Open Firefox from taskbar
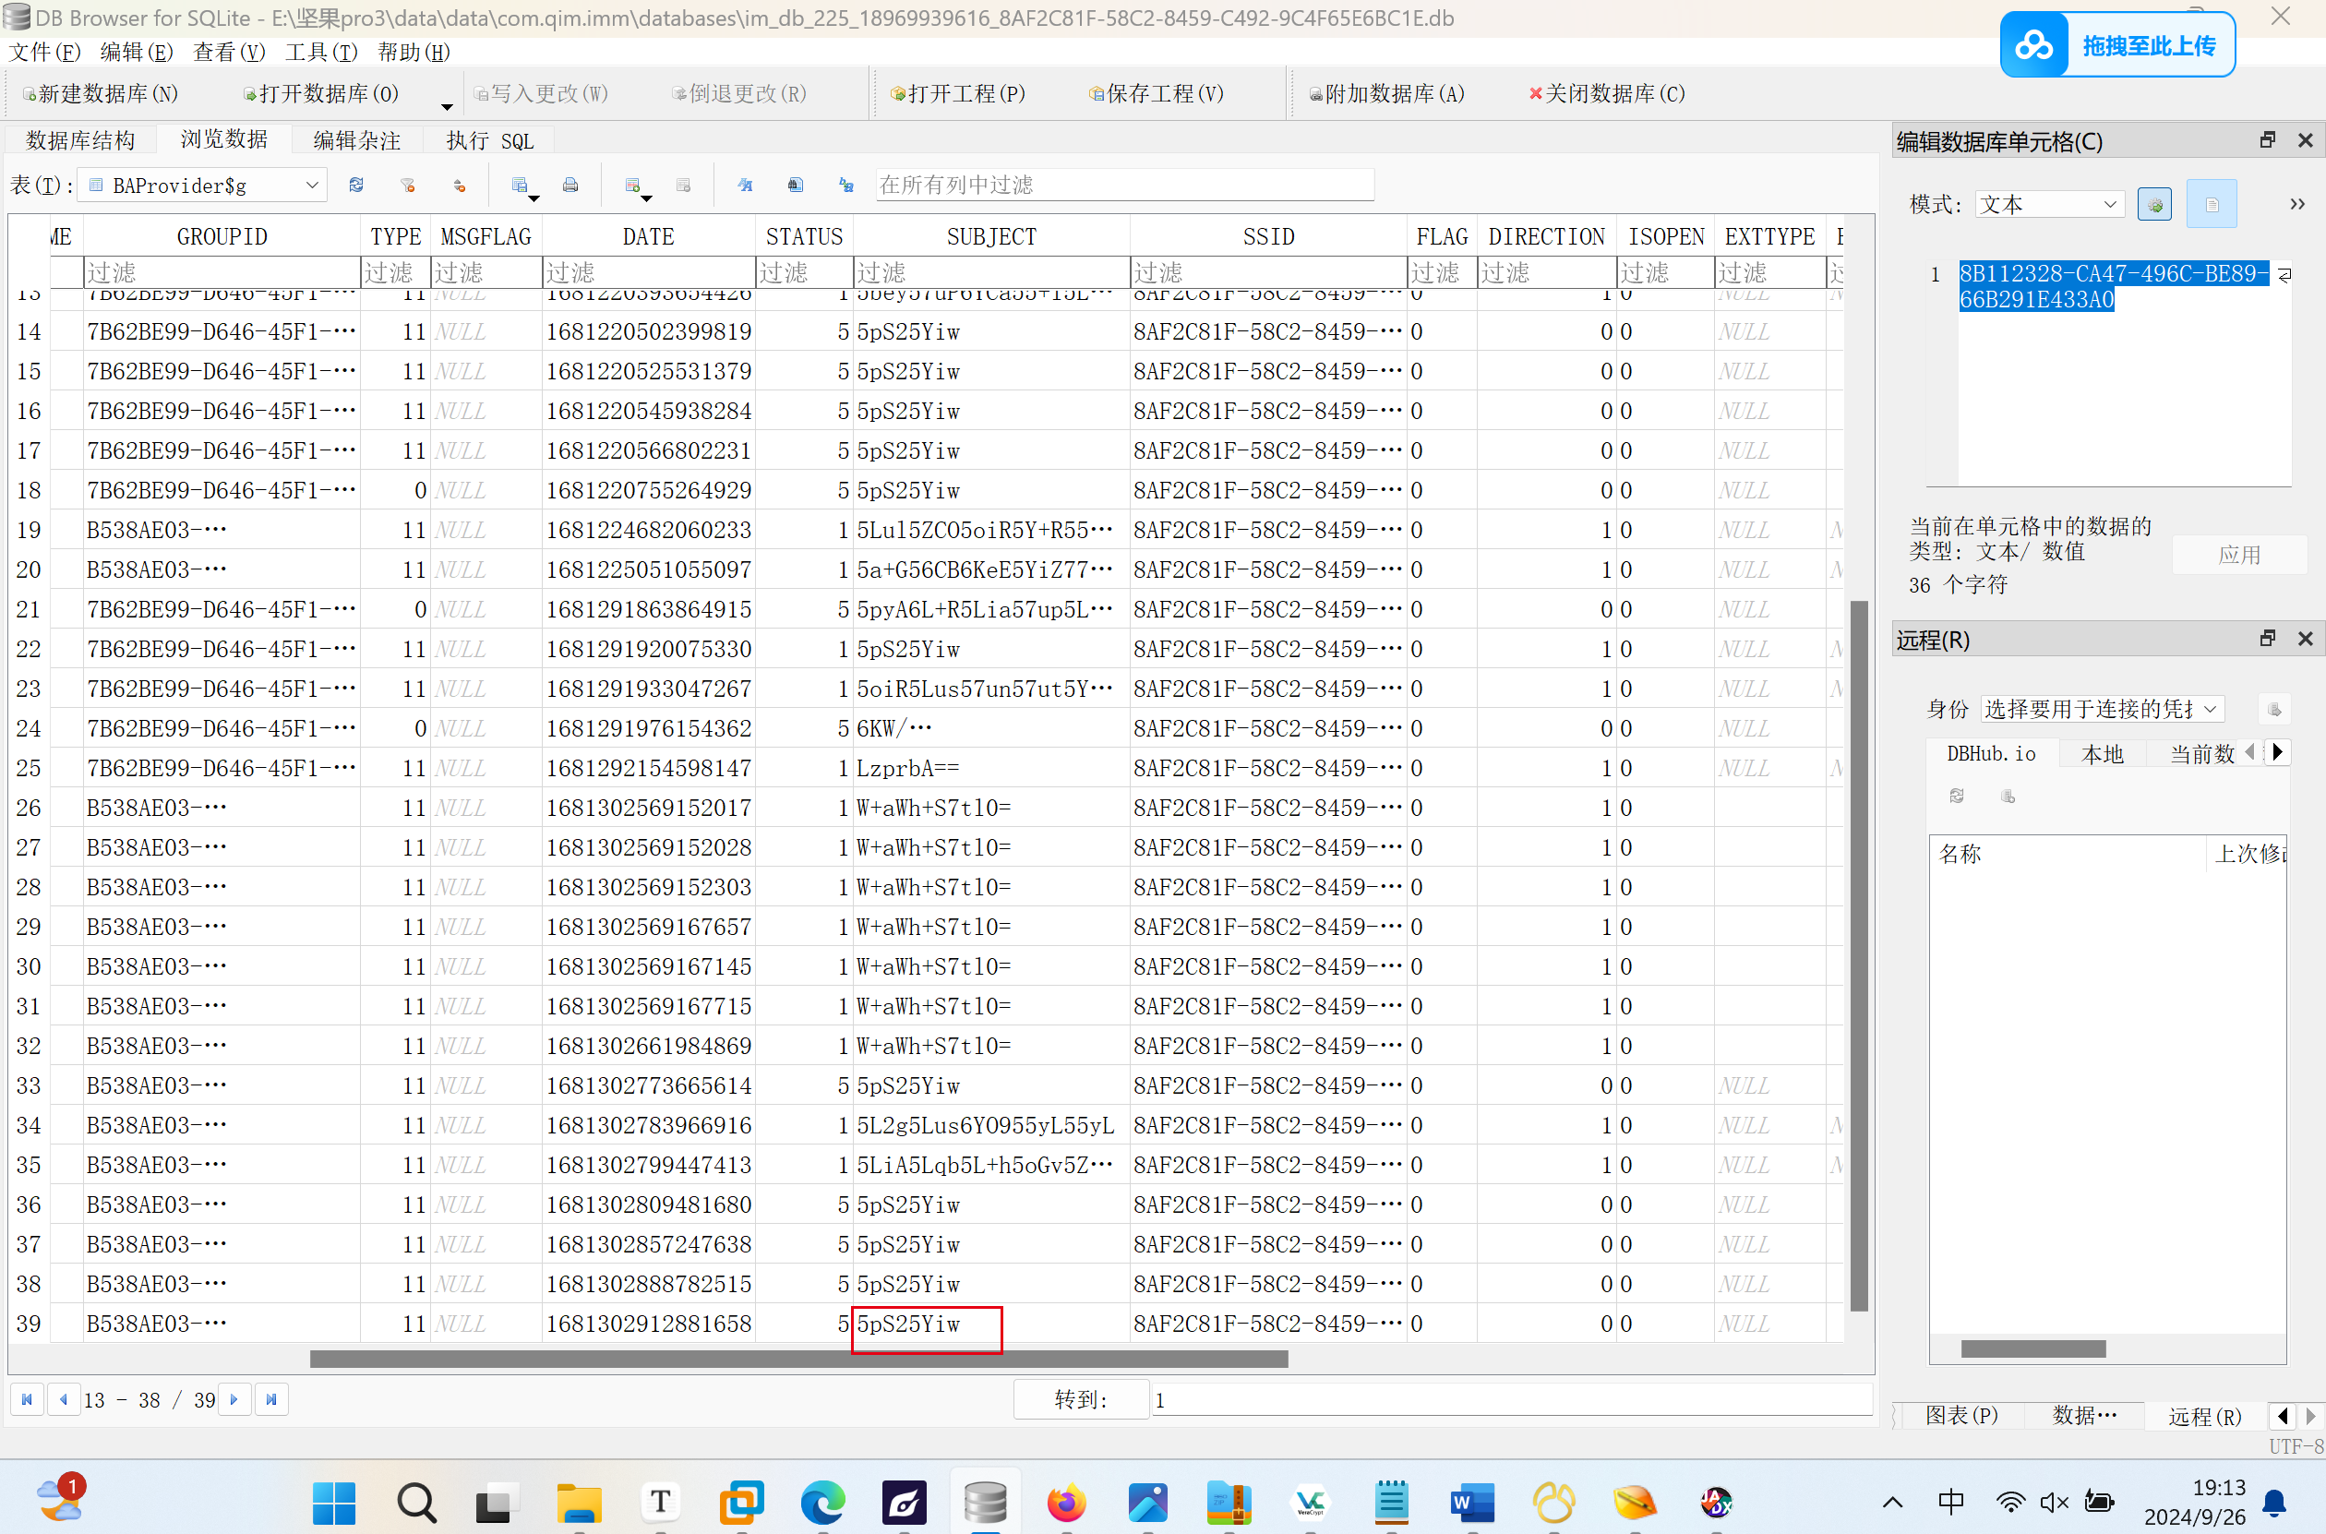Screen dimensions: 2326x1534 pos(1066,1503)
